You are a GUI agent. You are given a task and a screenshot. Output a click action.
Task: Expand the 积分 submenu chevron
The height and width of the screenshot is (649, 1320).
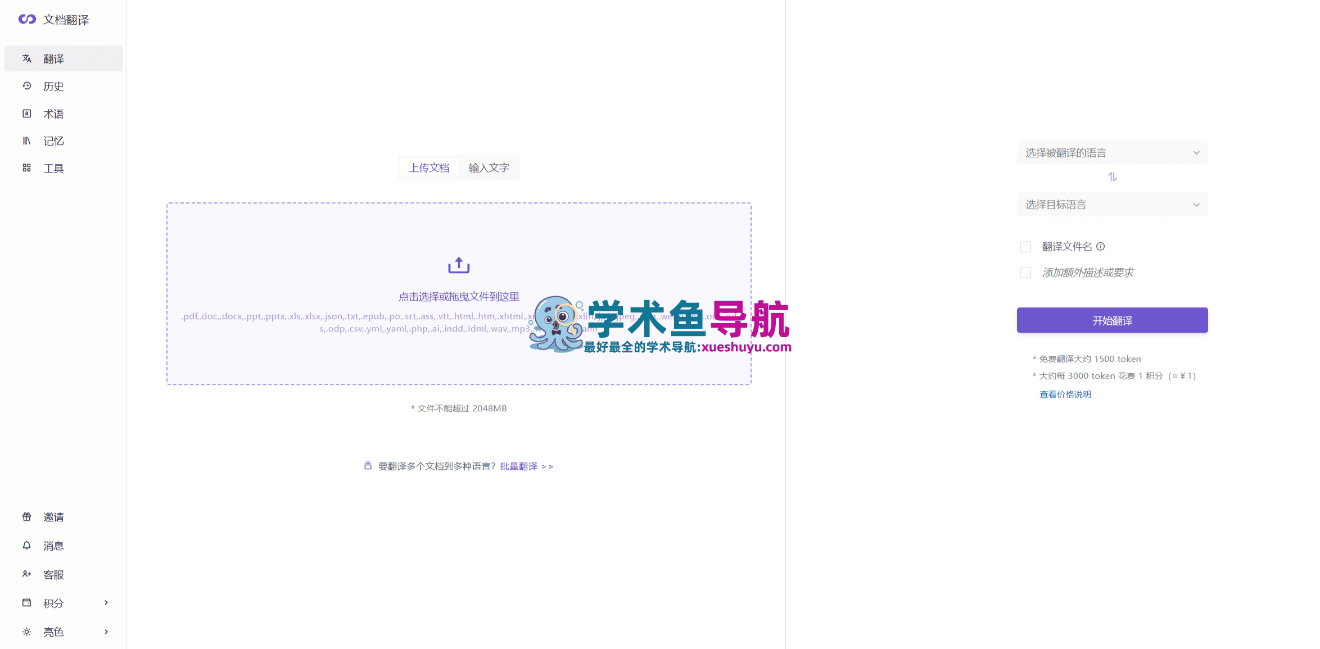[x=106, y=603]
